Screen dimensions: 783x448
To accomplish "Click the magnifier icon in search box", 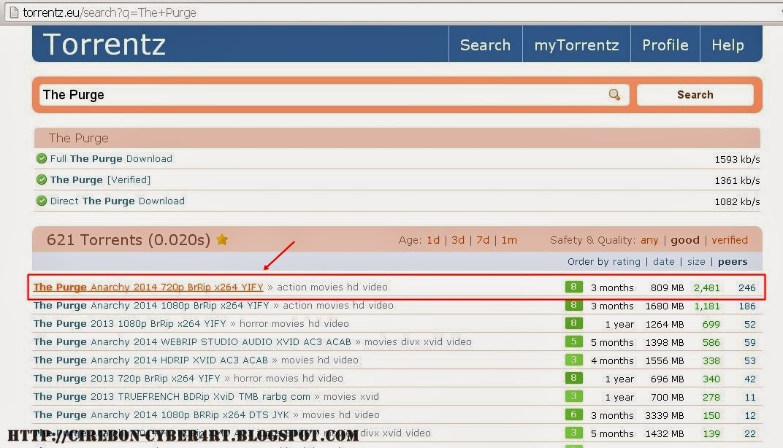I will pyautogui.click(x=614, y=95).
